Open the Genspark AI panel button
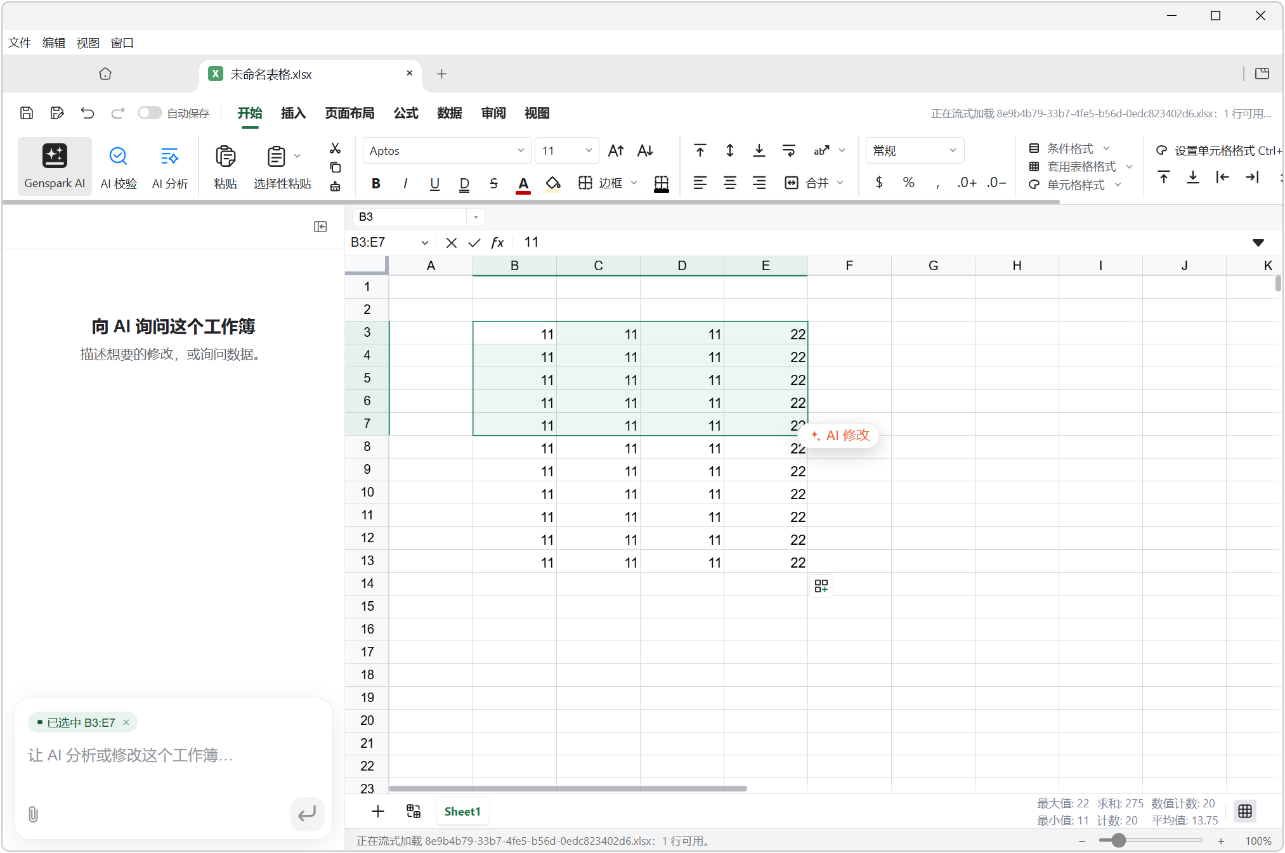The height and width of the screenshot is (853, 1285). tap(55, 166)
